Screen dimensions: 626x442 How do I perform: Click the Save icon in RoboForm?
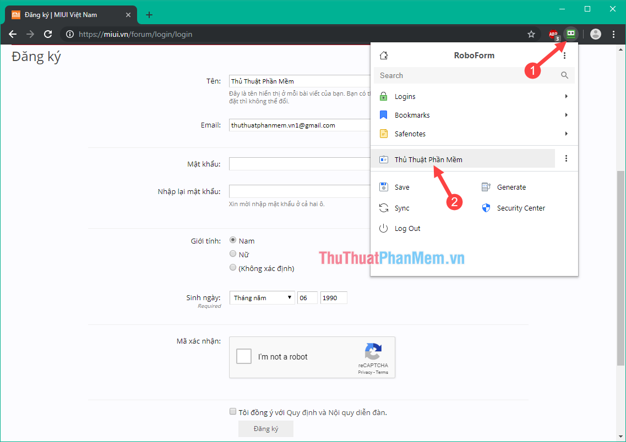point(383,186)
